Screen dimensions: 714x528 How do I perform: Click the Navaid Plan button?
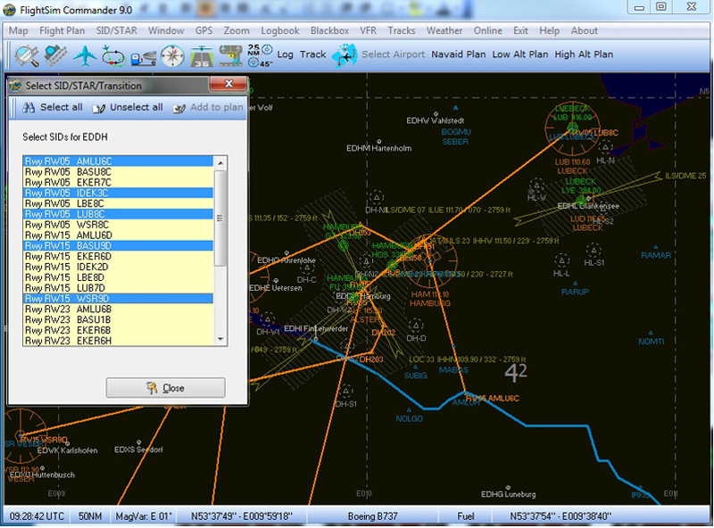(459, 54)
